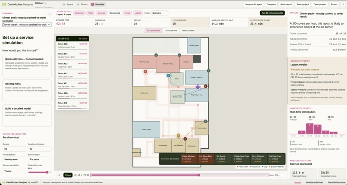Click the 3-door fridge block
This screenshot has height=185, width=347.
pyautogui.click(x=146, y=129)
